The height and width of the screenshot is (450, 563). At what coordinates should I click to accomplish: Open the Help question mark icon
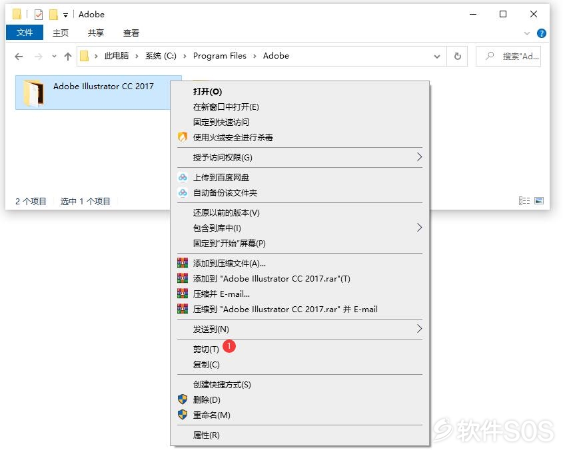click(542, 33)
